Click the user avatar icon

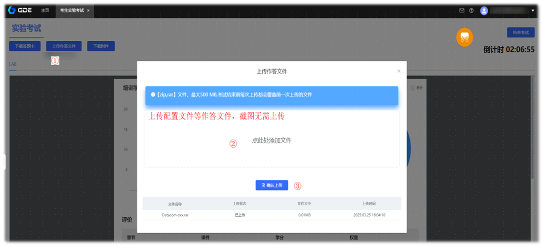pos(484,11)
